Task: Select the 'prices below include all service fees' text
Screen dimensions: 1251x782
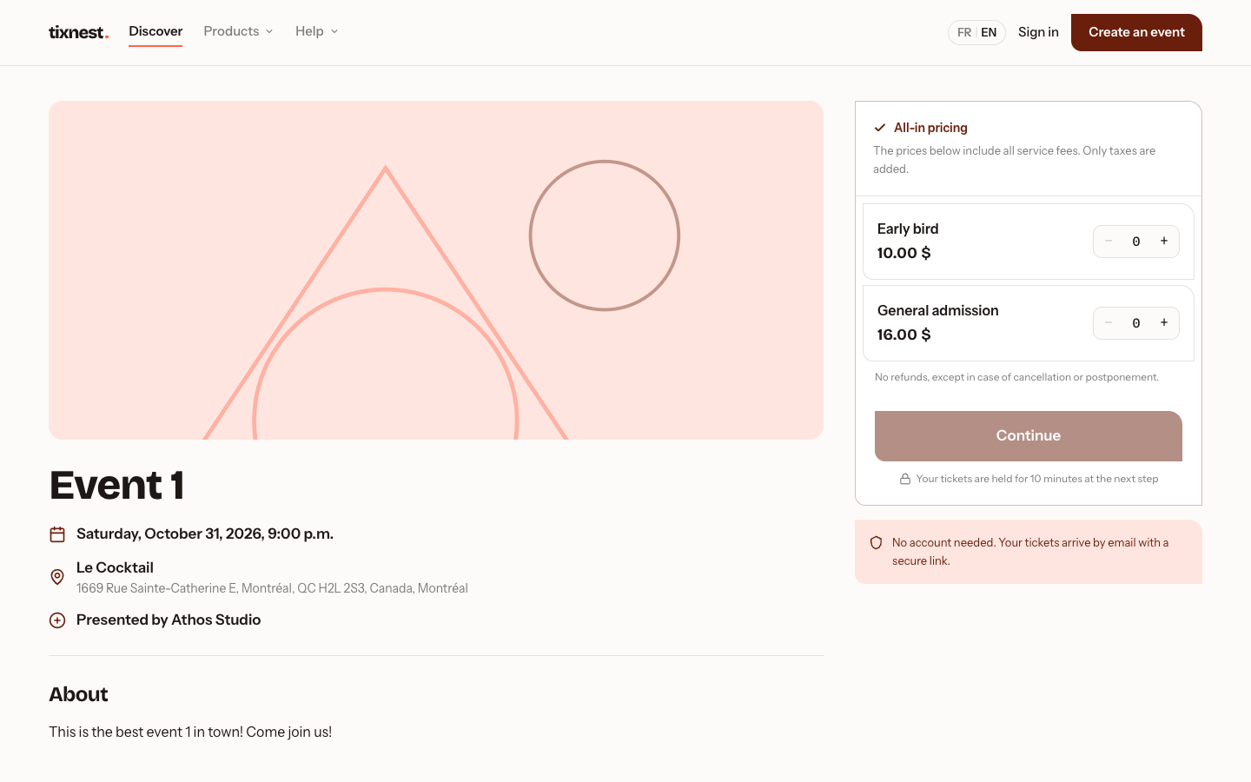Action: (x=1015, y=160)
